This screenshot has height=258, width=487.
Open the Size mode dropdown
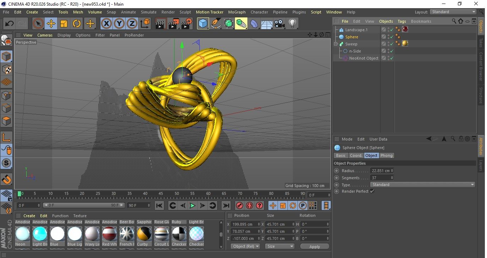coord(280,246)
